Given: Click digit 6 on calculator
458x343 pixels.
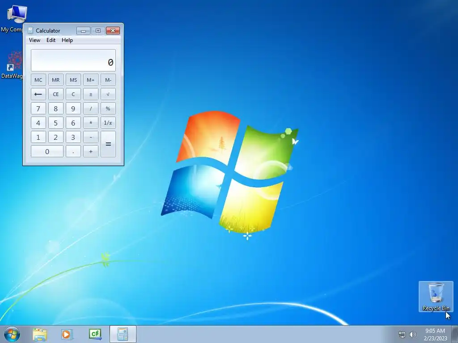Looking at the screenshot, I should [73, 123].
